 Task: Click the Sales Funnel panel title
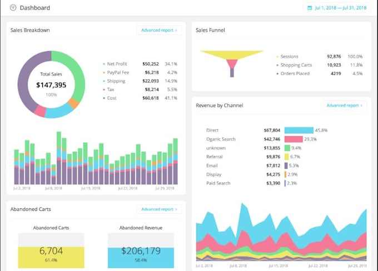pyautogui.click(x=210, y=30)
